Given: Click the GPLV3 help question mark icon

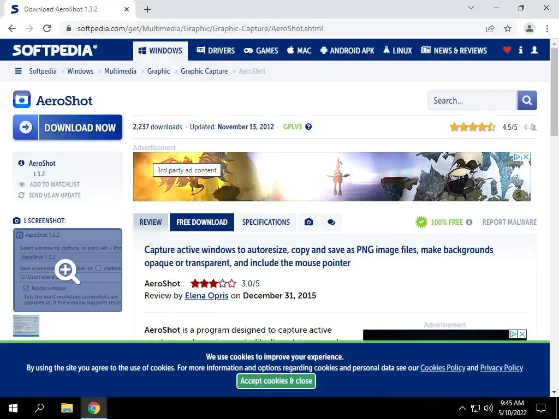Looking at the screenshot, I should tap(308, 127).
